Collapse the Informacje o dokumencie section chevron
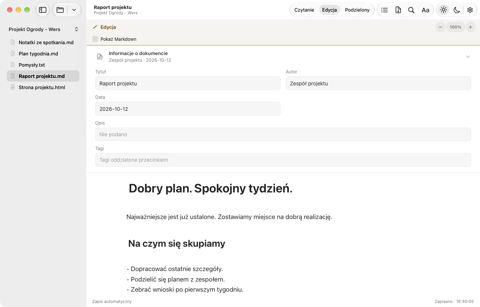 [x=468, y=57]
